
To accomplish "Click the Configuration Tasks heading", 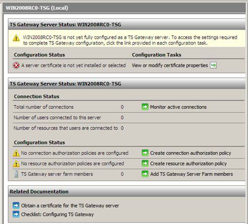I will [156, 55].
